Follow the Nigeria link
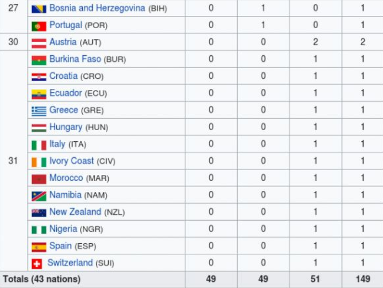Viewport: 383px width, 288px height. pyautogui.click(x=63, y=229)
